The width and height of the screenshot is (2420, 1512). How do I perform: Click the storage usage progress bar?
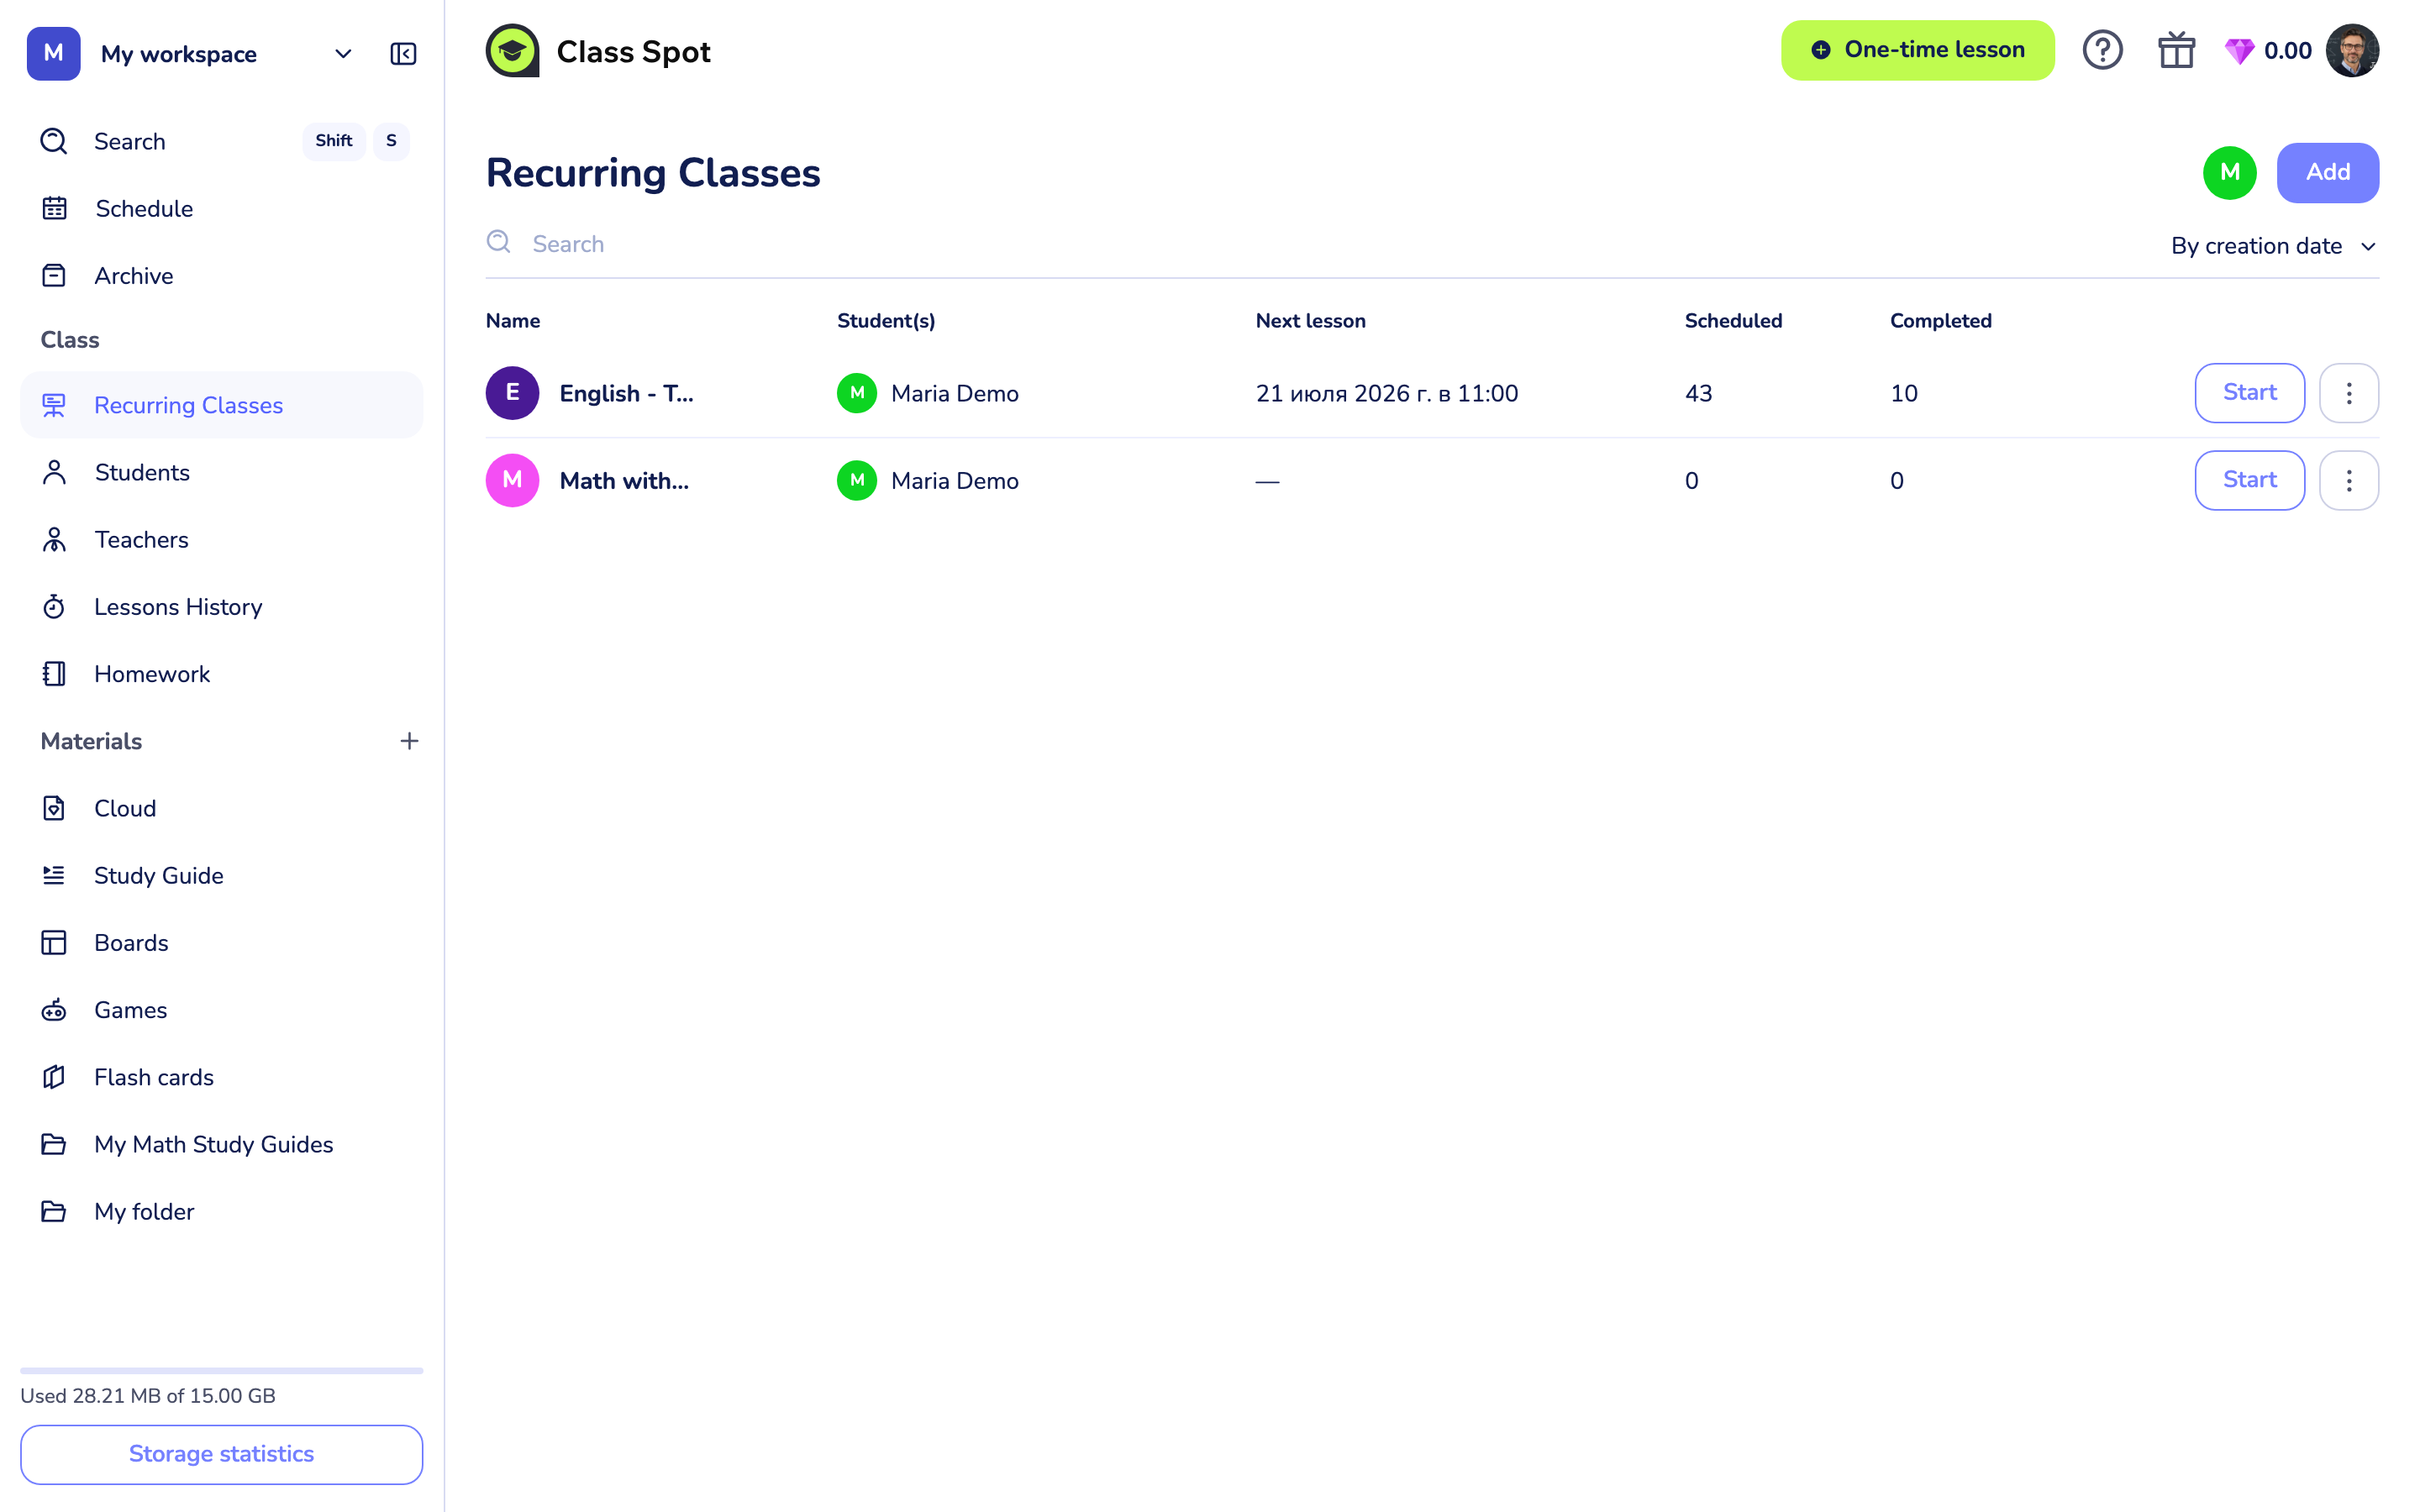[221, 1370]
